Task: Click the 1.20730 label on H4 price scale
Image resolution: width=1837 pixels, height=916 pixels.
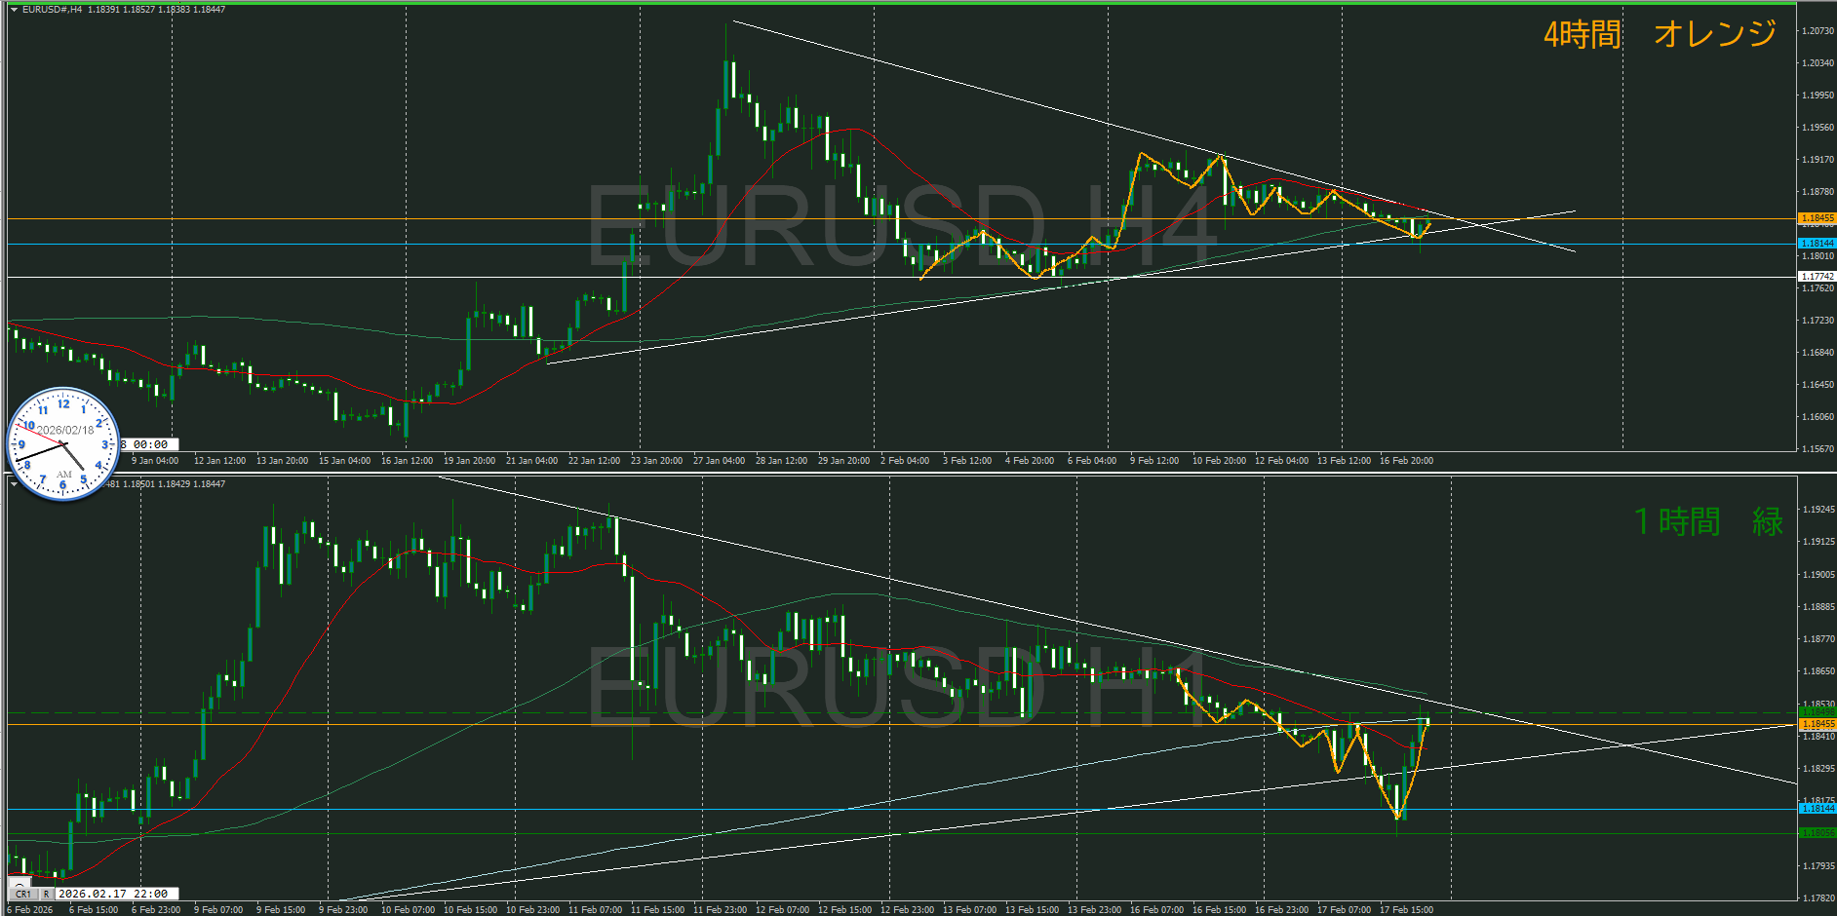Action: coord(1817,31)
